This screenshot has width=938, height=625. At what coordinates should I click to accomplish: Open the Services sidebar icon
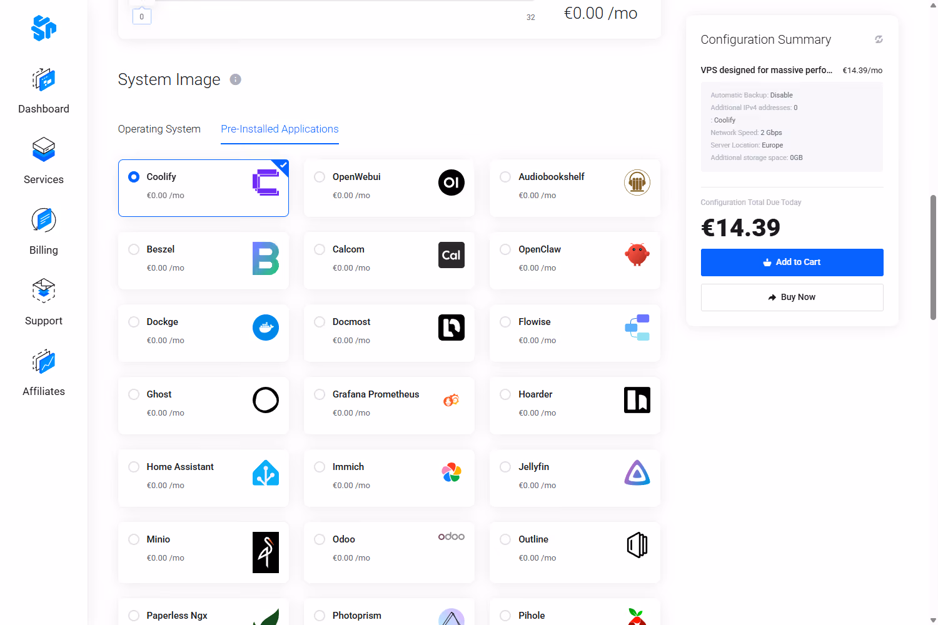coord(44,150)
